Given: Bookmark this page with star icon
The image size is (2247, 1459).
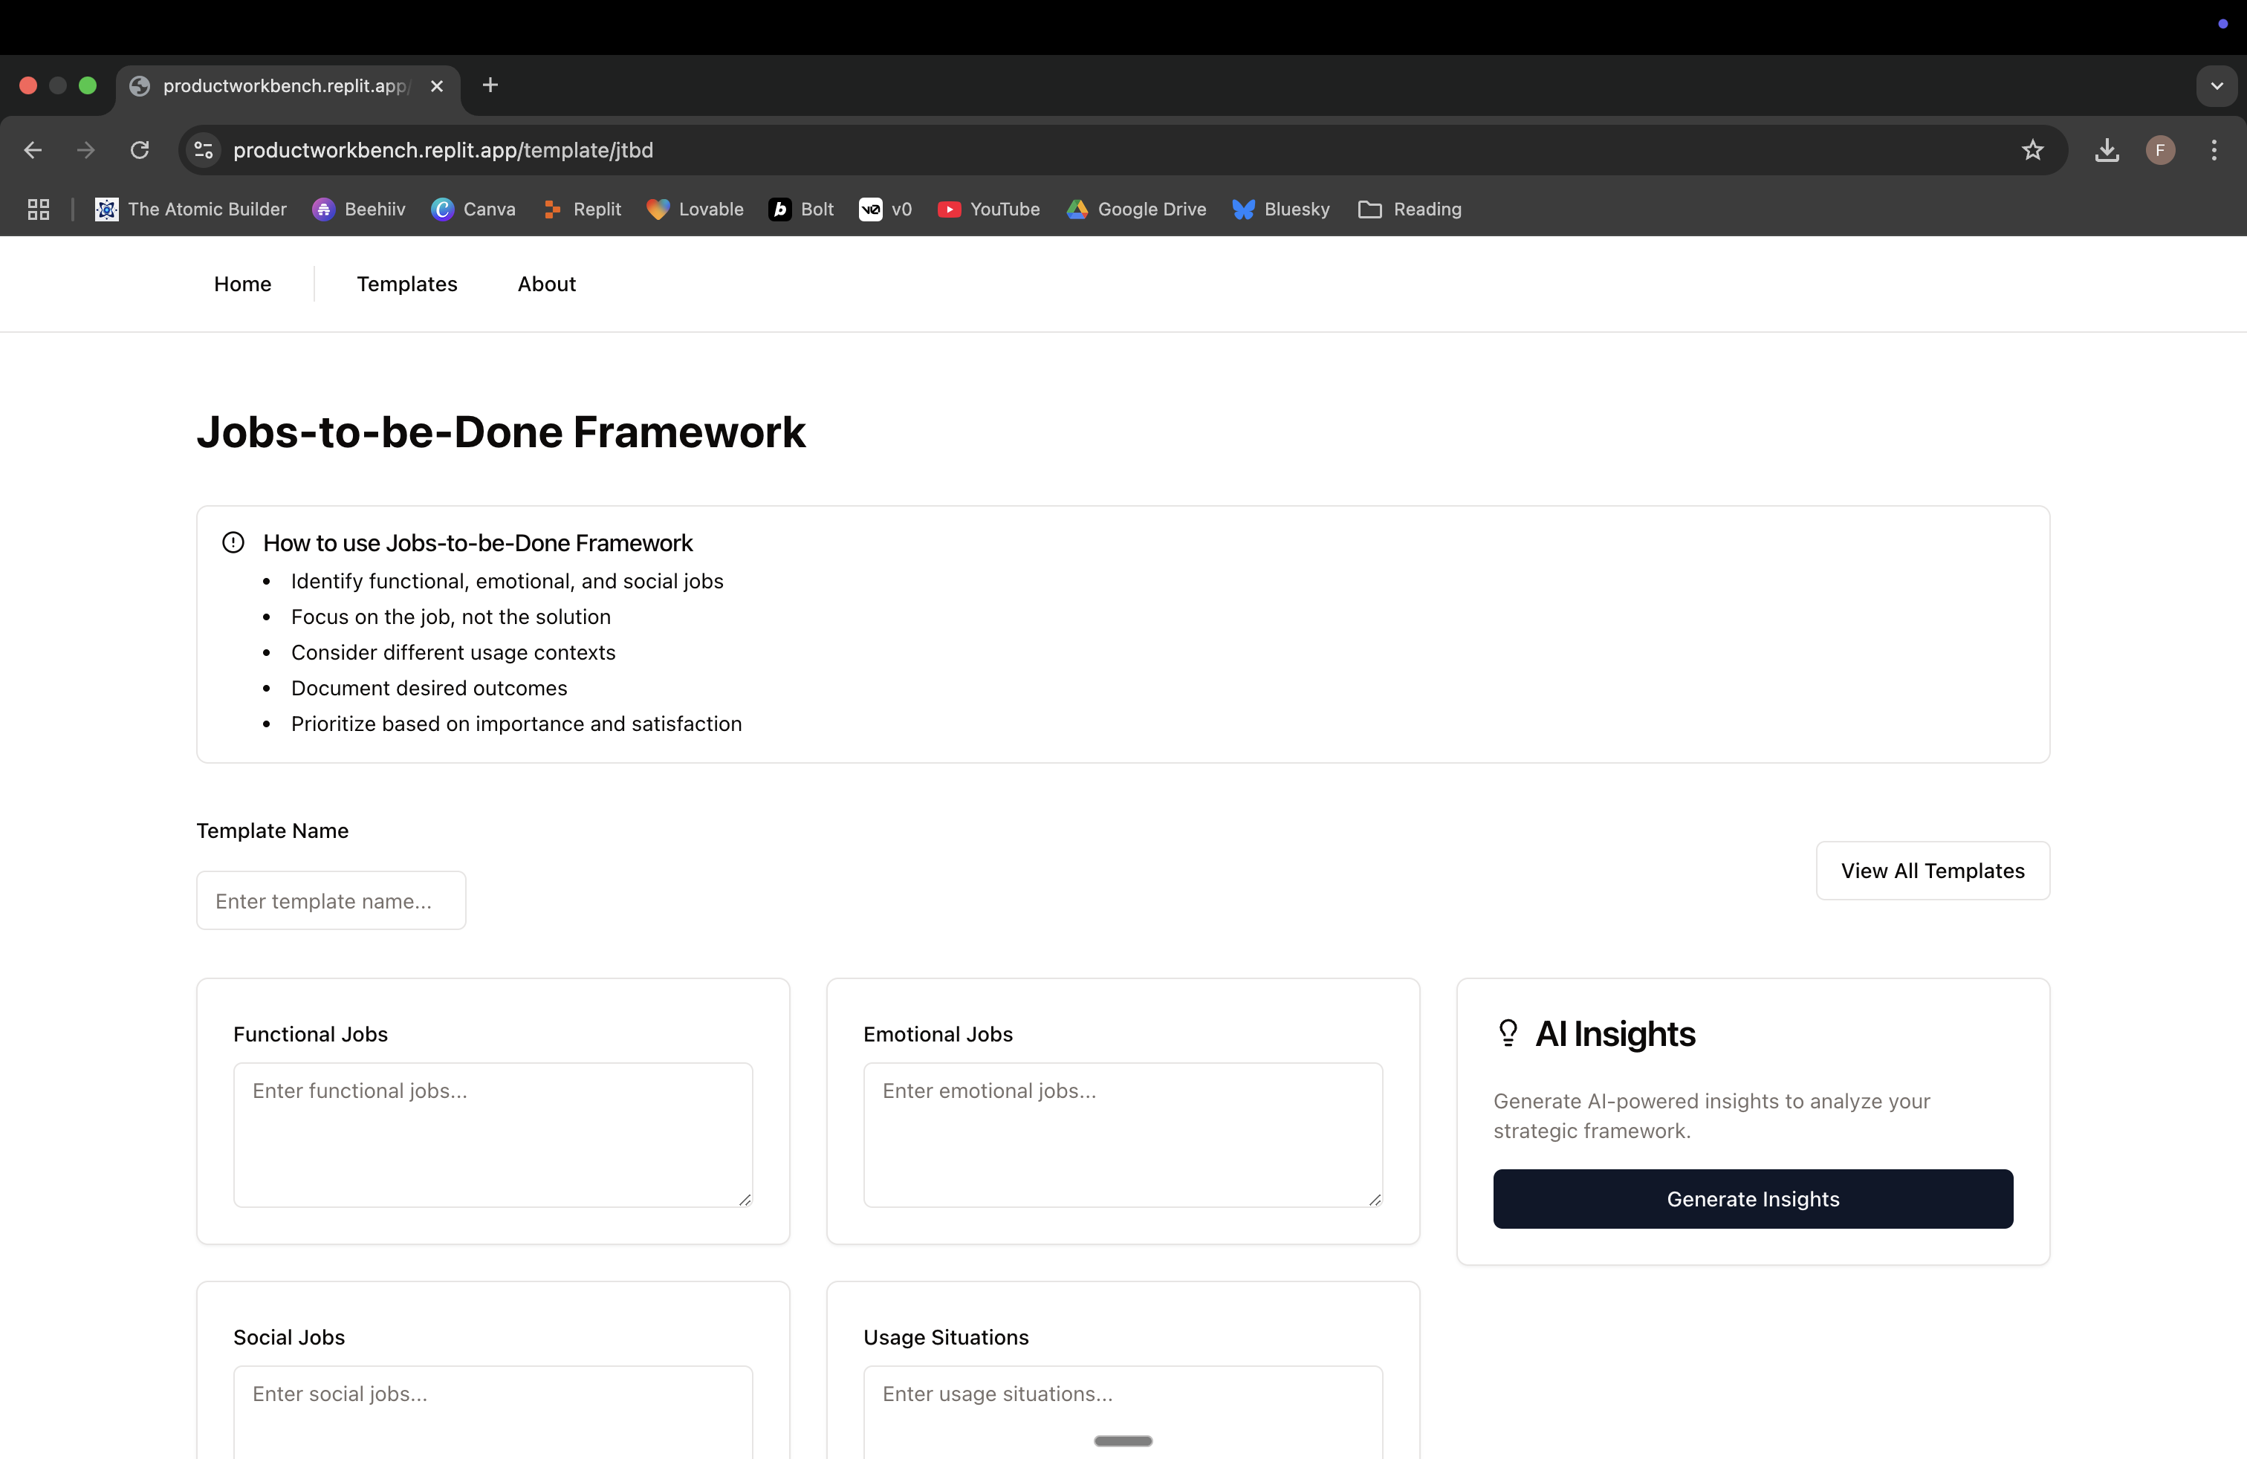Looking at the screenshot, I should click(x=2033, y=150).
